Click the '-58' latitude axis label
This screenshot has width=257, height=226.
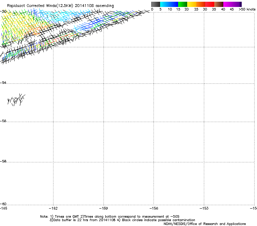click(x=3, y=161)
